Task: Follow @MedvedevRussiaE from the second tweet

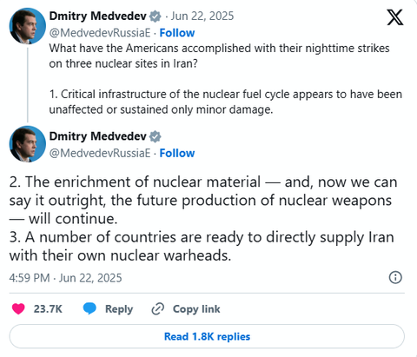Action: 177,153
